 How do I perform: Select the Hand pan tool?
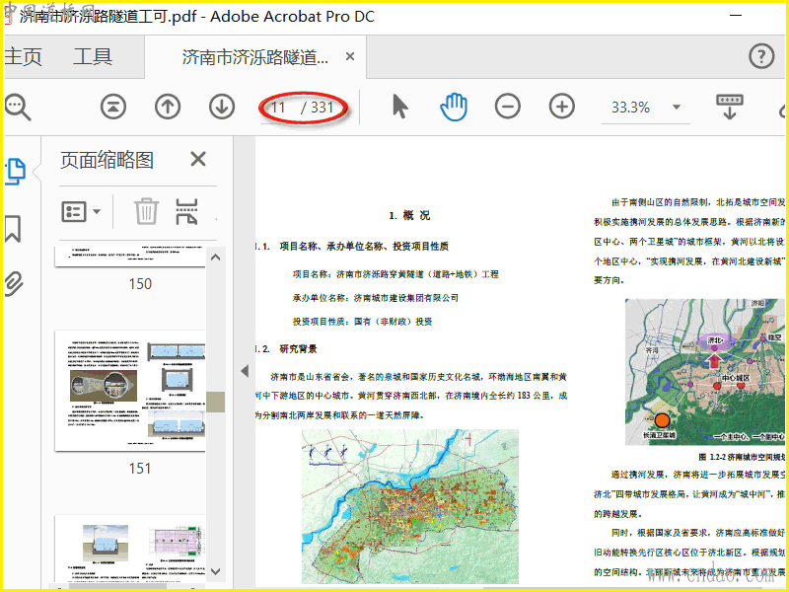pos(454,107)
